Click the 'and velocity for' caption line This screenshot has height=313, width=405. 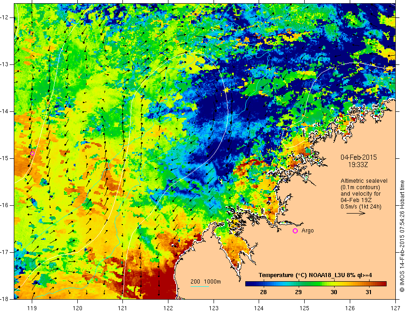coord(360,194)
